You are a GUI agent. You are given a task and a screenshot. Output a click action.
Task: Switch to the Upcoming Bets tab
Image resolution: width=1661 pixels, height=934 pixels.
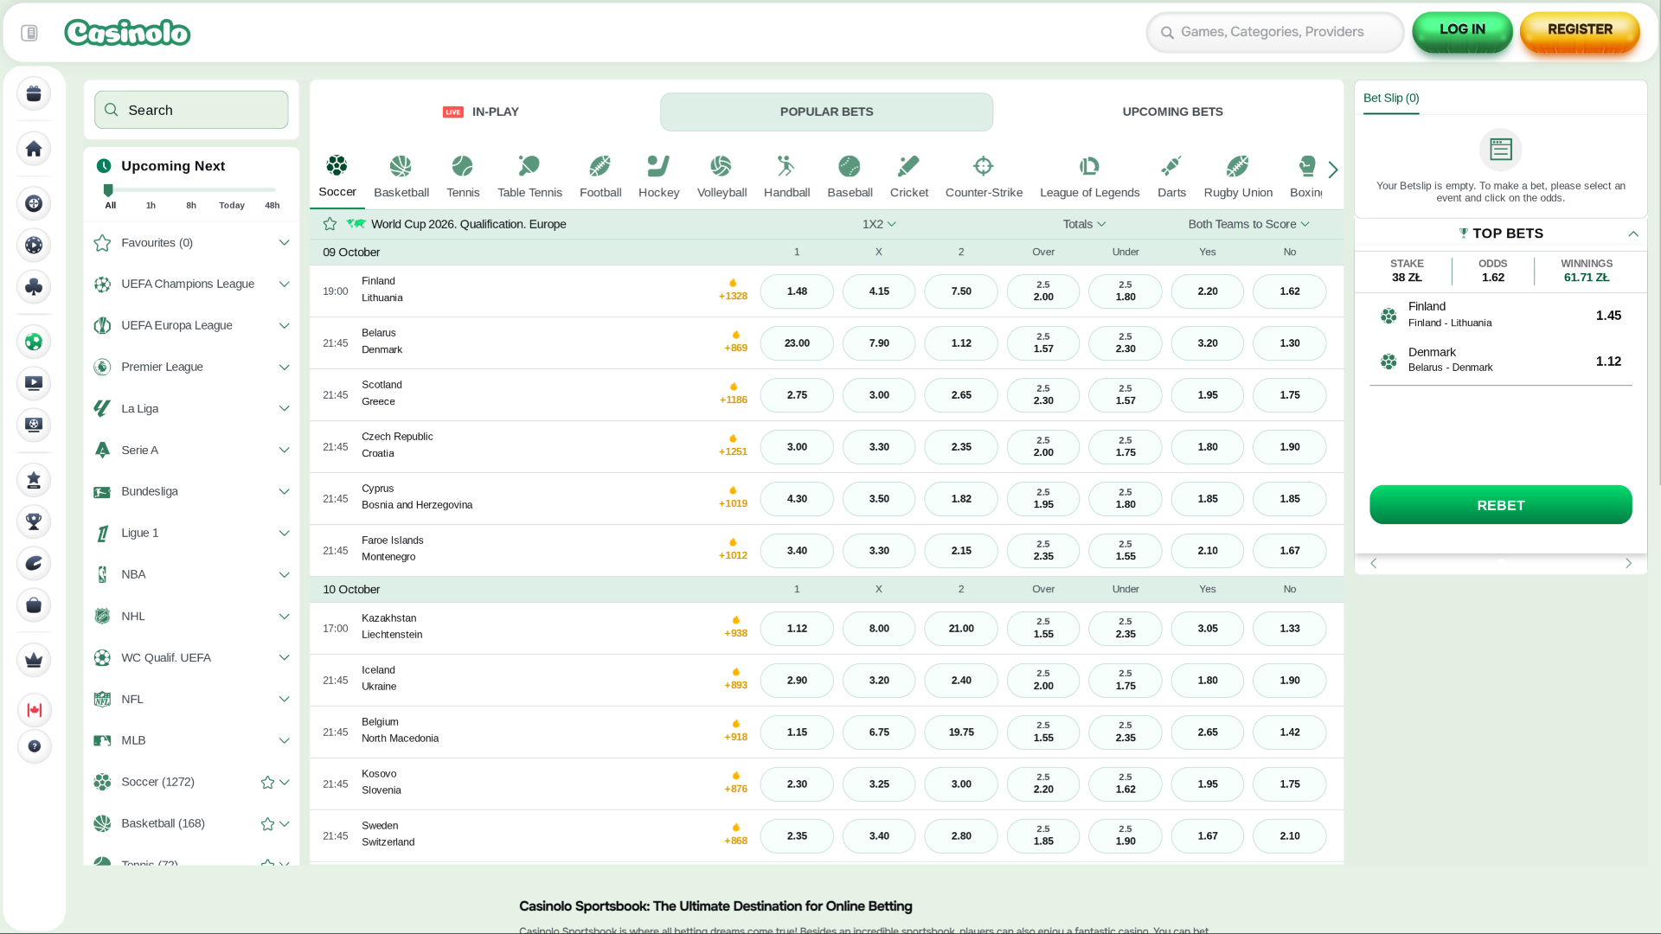(x=1171, y=112)
